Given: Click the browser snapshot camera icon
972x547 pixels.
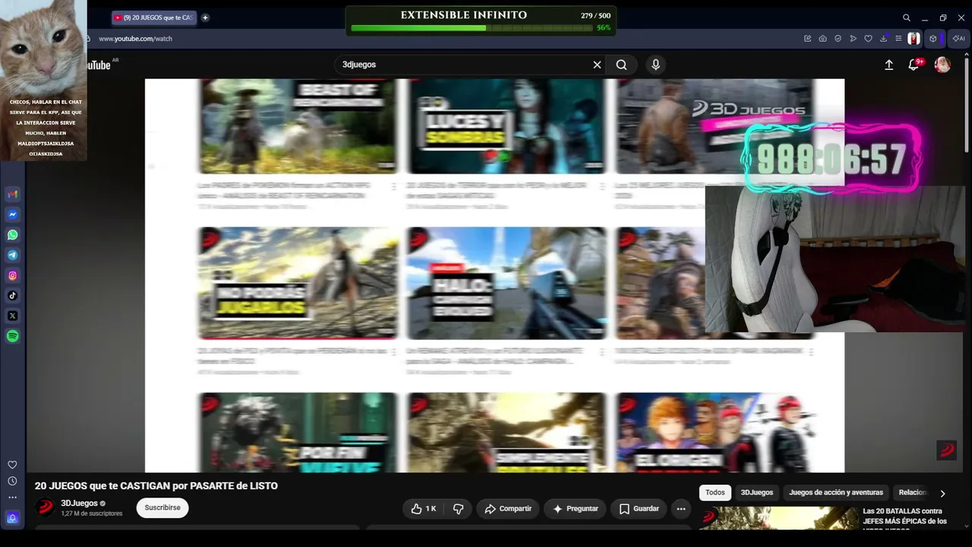Looking at the screenshot, I should tap(822, 39).
